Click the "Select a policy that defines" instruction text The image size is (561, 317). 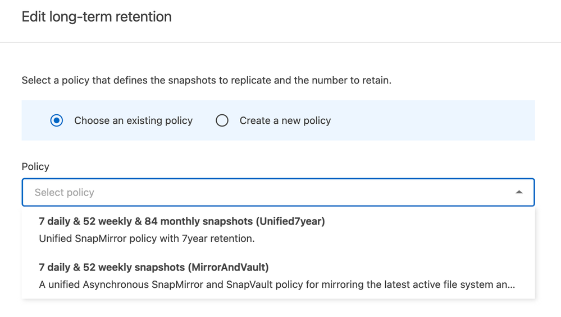click(206, 80)
